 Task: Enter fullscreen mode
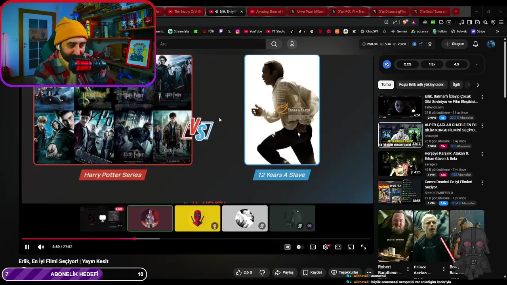coord(364,247)
